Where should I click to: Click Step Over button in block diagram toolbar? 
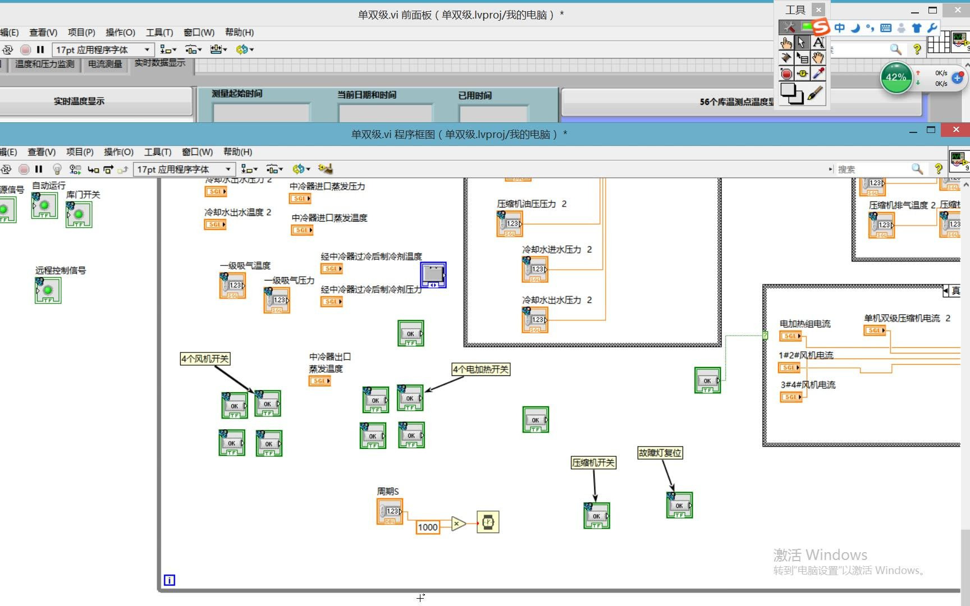(x=108, y=169)
